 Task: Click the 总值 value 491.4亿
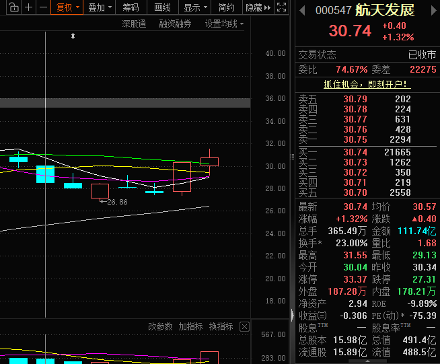coord(420,340)
